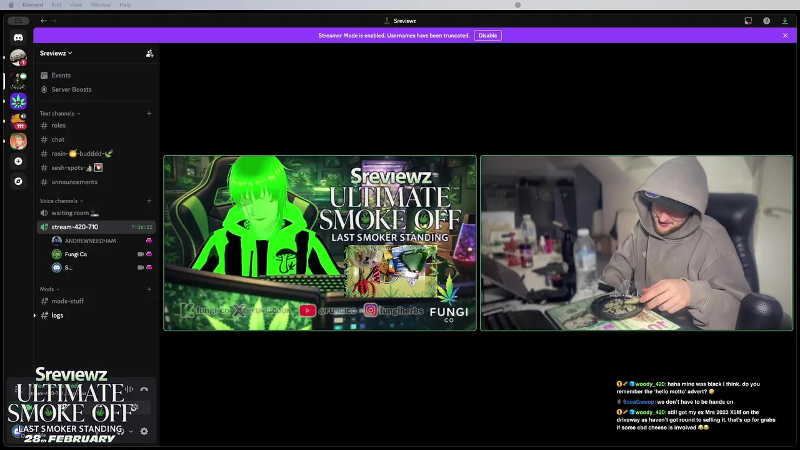Collapse the Mods category
Image resolution: width=800 pixels, height=450 pixels.
[50, 289]
